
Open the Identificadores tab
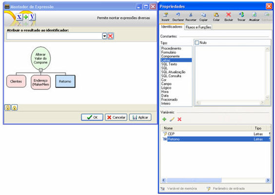(172, 27)
